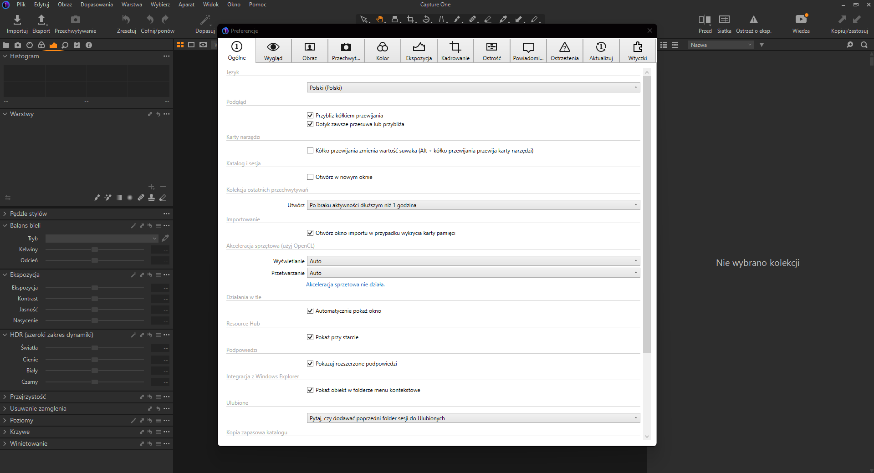Switch to the Kolor preferences tab

point(383,51)
